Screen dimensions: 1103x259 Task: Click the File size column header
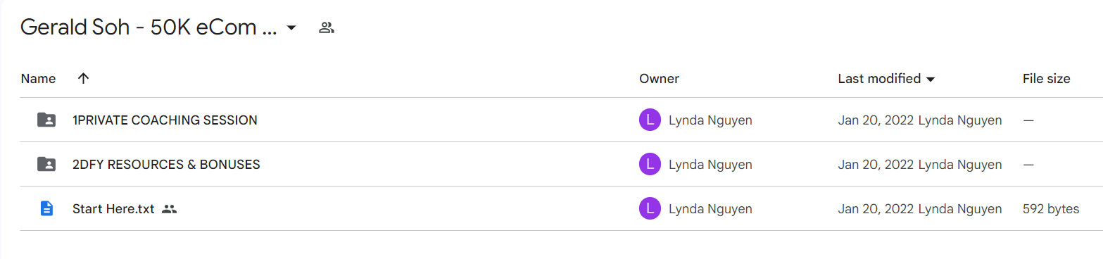[x=1046, y=79]
